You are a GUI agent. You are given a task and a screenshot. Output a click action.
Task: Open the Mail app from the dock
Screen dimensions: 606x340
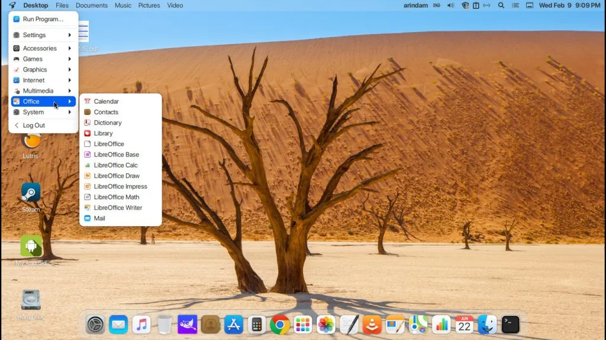click(118, 324)
